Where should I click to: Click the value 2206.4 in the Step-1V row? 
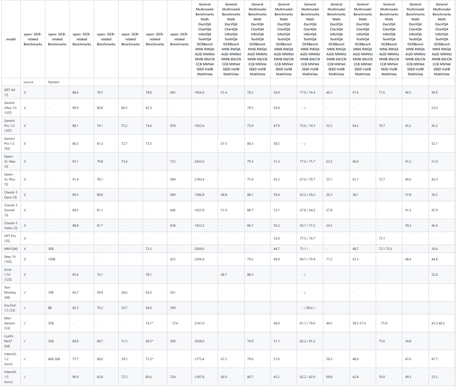pyautogui.click(x=200, y=259)
